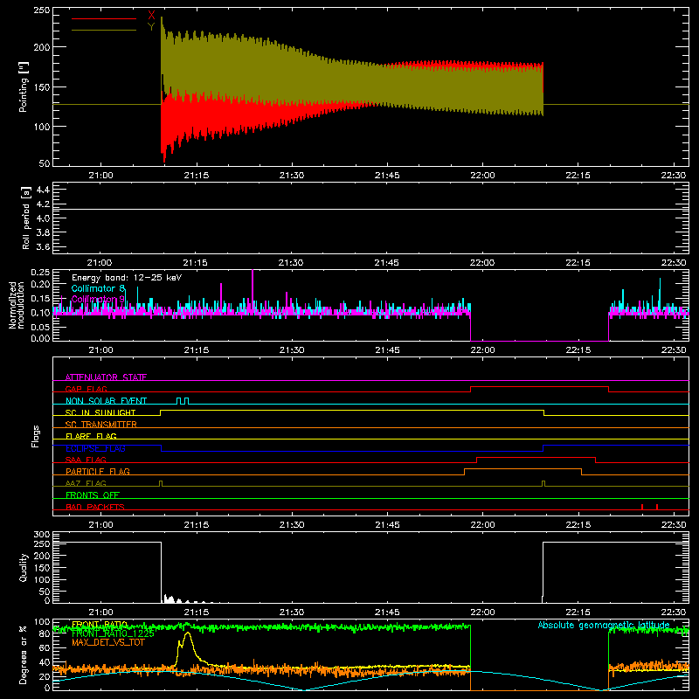The height and width of the screenshot is (699, 699).
Task: Click the 21:00 label under the modulation plot
Action: 100,350
